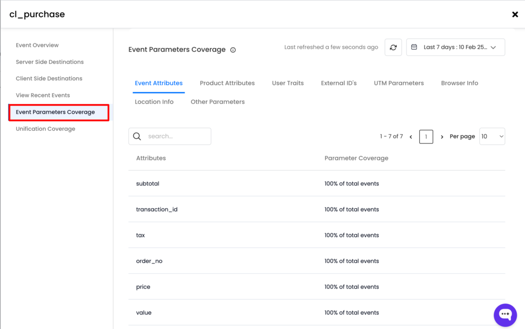
Task: Select Event Parameters Coverage in sidebar
Action: (58, 112)
